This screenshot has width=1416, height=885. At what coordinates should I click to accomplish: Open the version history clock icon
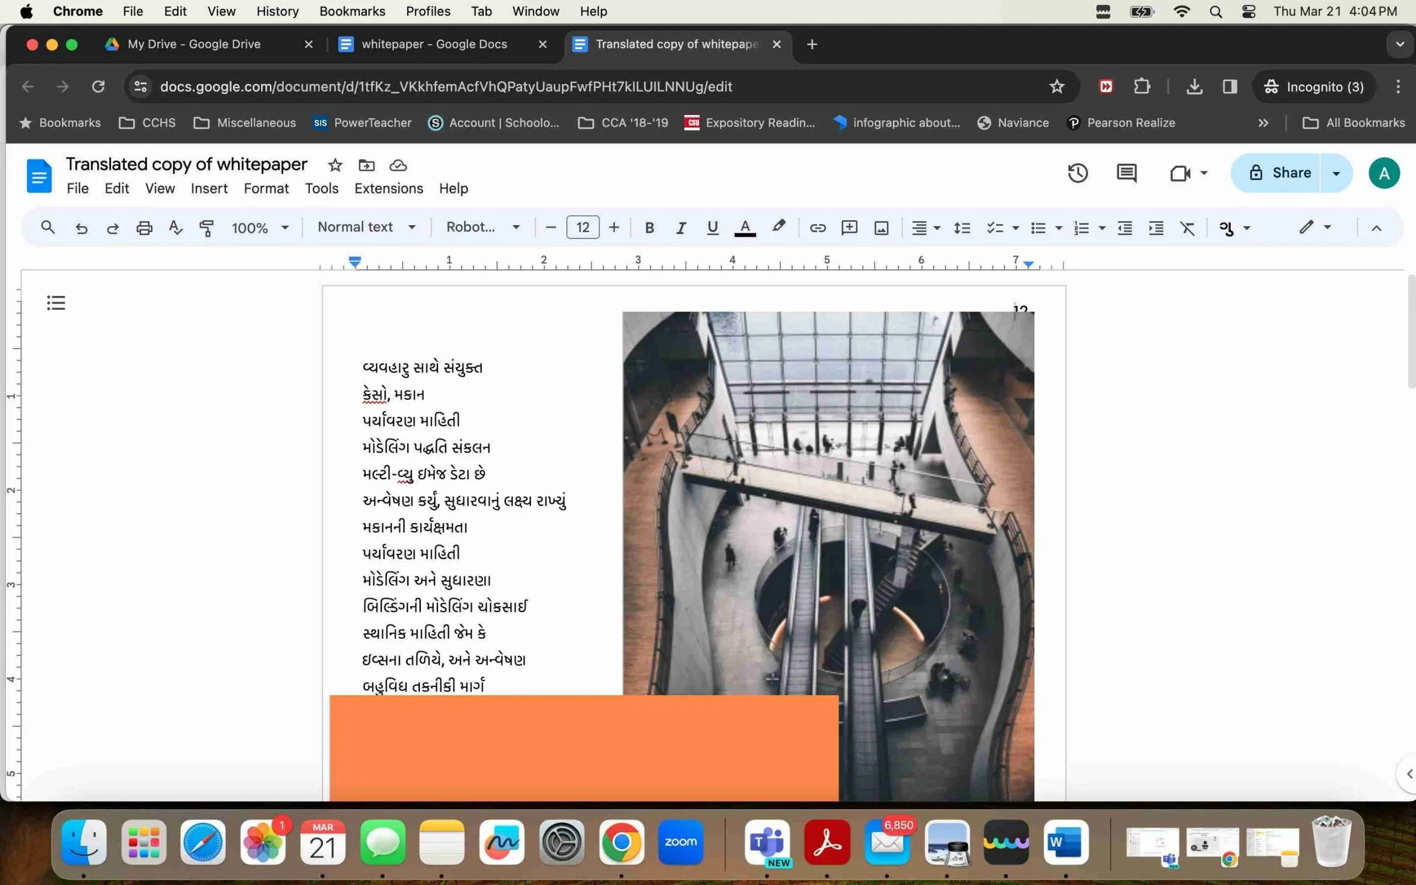(x=1078, y=173)
